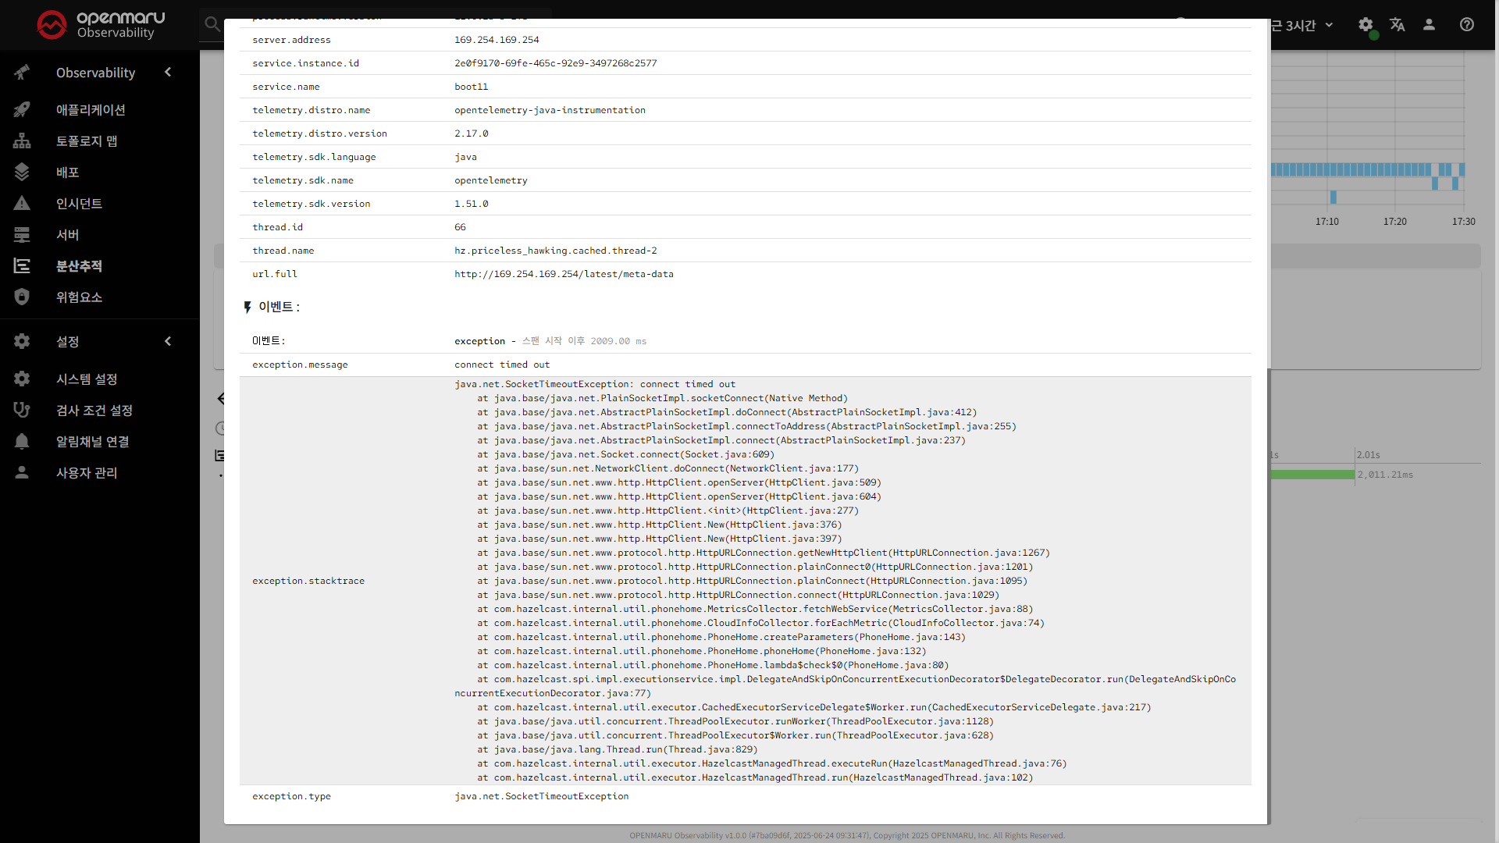This screenshot has height=843, width=1499.
Task: Collapse the Observability sidebar section
Action: pos(168,73)
